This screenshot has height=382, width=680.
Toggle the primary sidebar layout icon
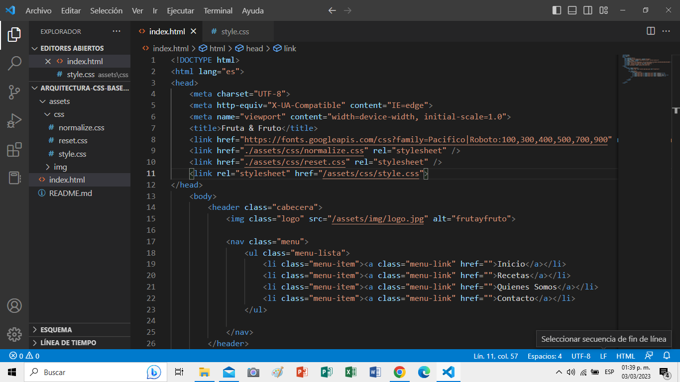tap(557, 10)
